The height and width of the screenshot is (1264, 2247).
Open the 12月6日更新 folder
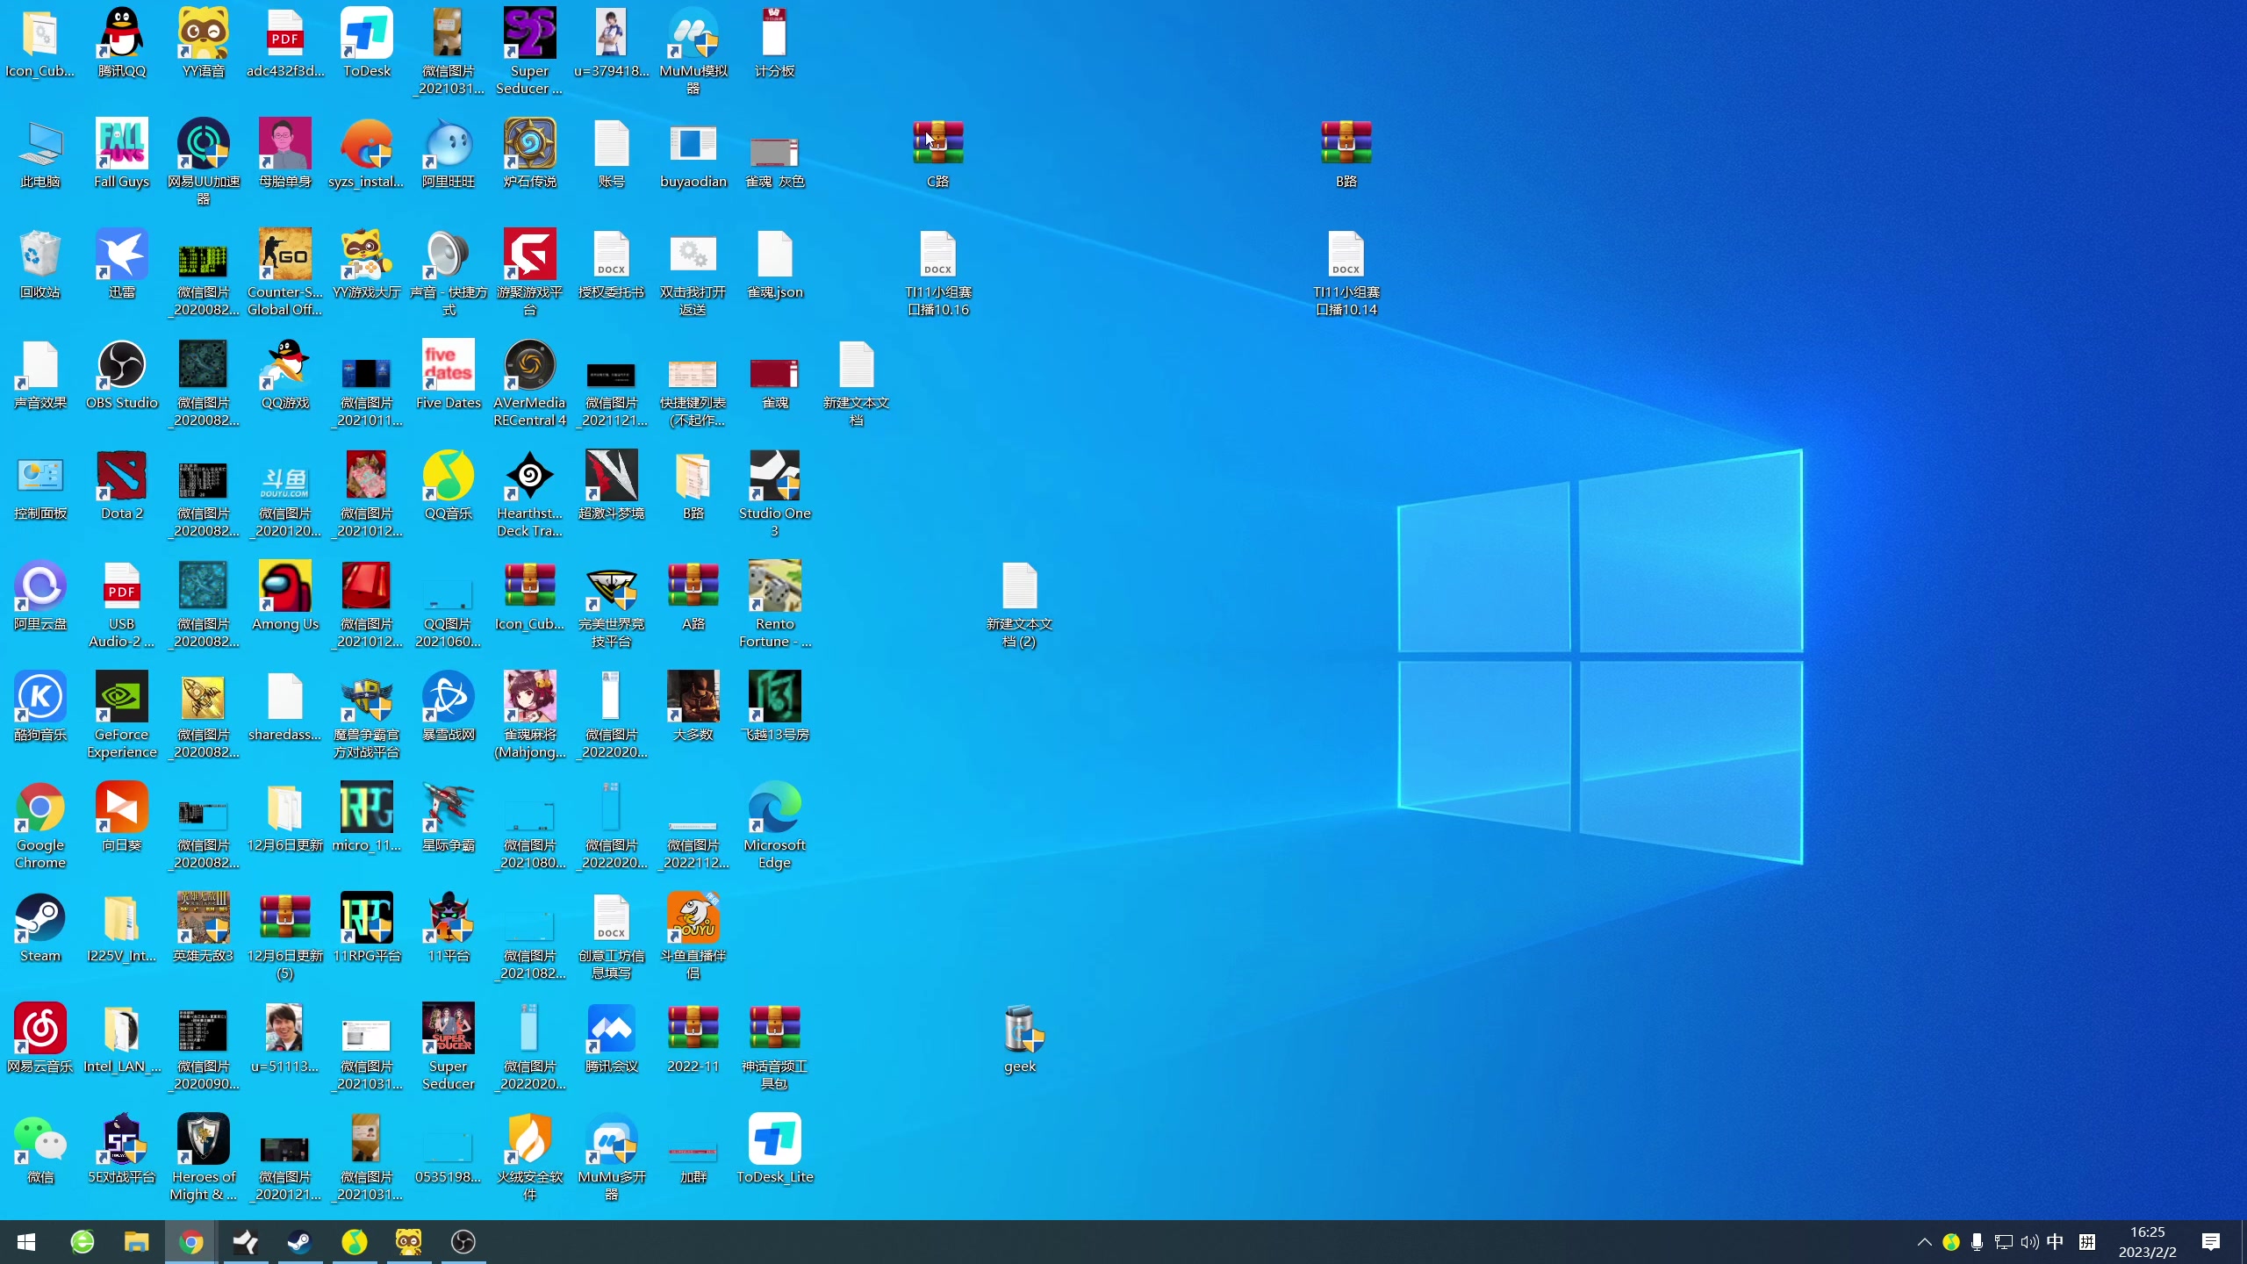[285, 818]
